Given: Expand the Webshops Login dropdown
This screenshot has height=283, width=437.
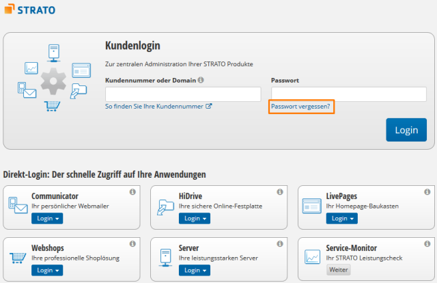Looking at the screenshot, I should (47, 270).
